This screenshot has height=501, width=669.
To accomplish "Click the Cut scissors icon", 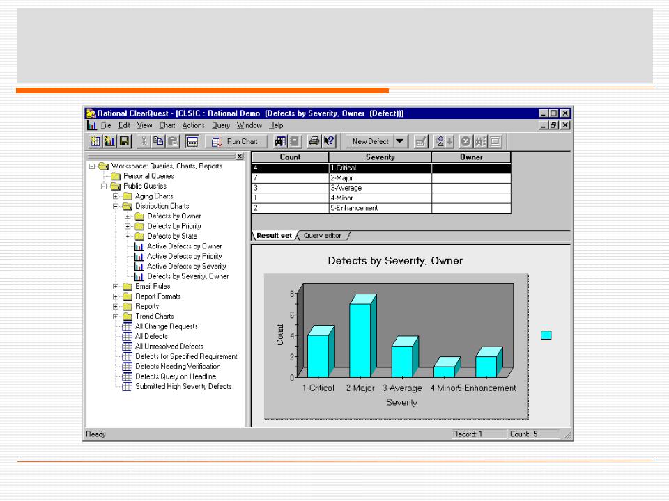I will [144, 141].
